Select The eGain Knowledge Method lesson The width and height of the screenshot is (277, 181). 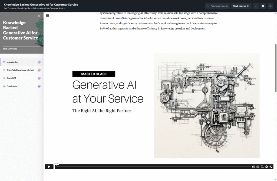20,70
